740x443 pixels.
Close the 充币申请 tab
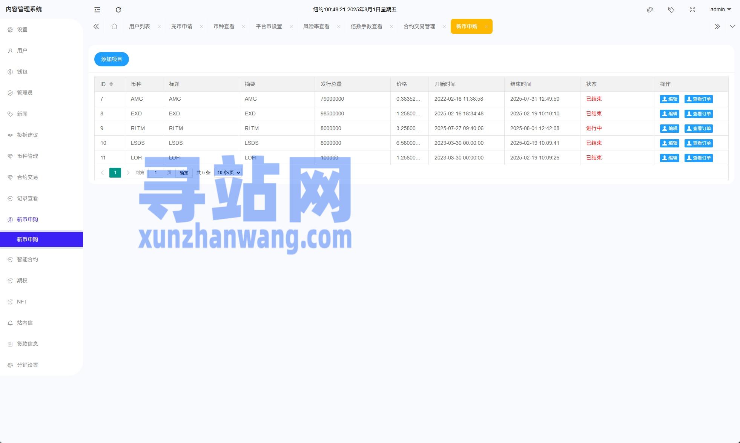(x=202, y=26)
